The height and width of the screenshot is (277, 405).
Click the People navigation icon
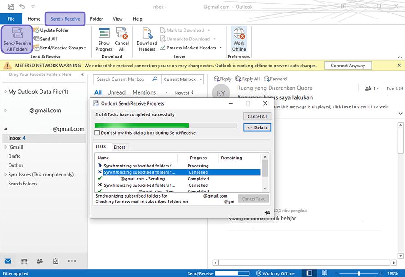40,261
